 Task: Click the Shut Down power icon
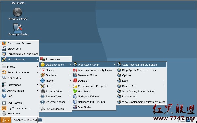pyautogui.click(x=4, y=113)
